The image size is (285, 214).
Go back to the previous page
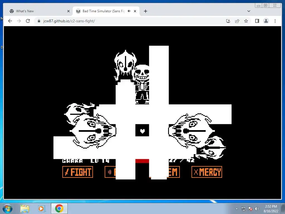click(10, 21)
